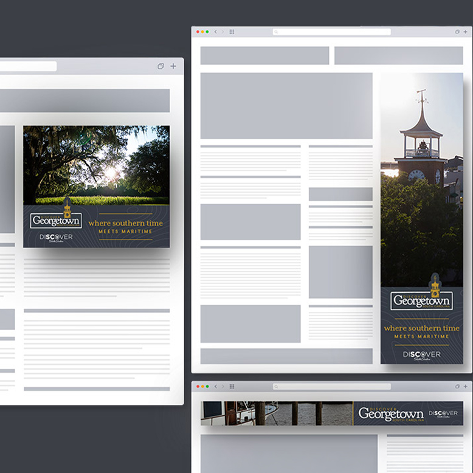Click tabs overview icon in bottom browser
The width and height of the screenshot is (473, 473).
[457, 387]
